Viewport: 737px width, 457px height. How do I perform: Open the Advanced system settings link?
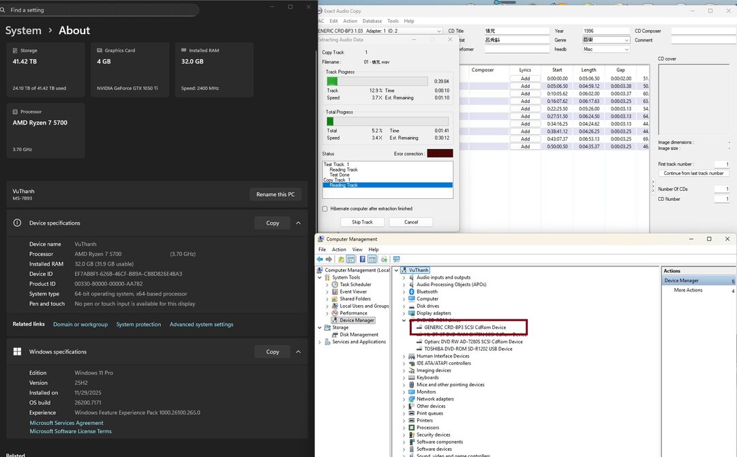coord(201,324)
